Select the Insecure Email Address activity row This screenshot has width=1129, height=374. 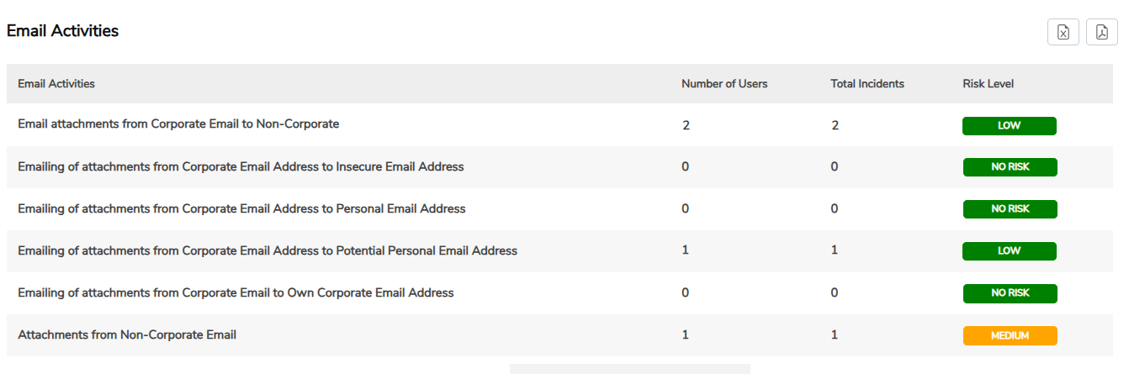pyautogui.click(x=241, y=166)
